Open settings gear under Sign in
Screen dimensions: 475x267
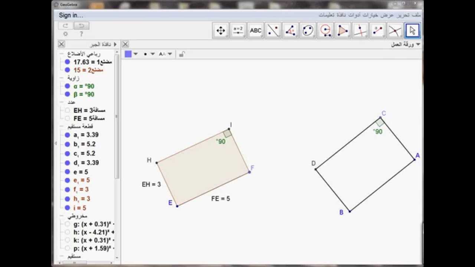65,34
